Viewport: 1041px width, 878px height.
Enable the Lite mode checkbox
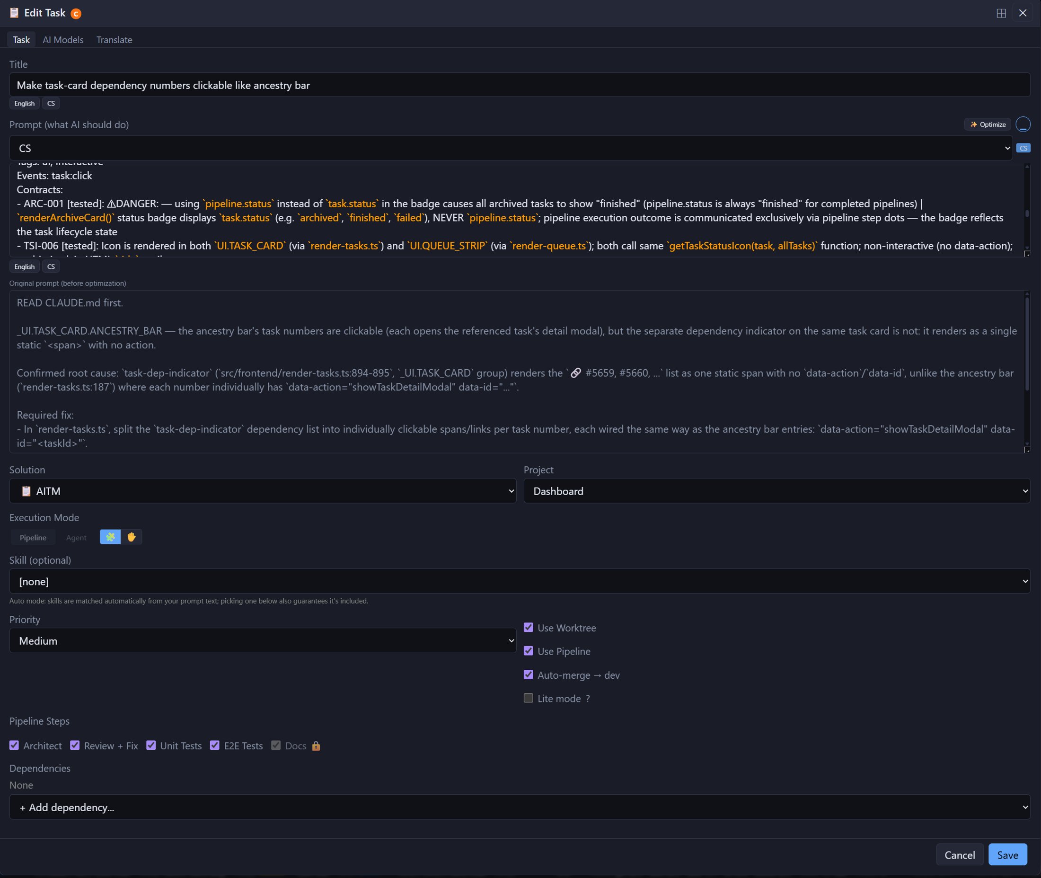coord(529,698)
